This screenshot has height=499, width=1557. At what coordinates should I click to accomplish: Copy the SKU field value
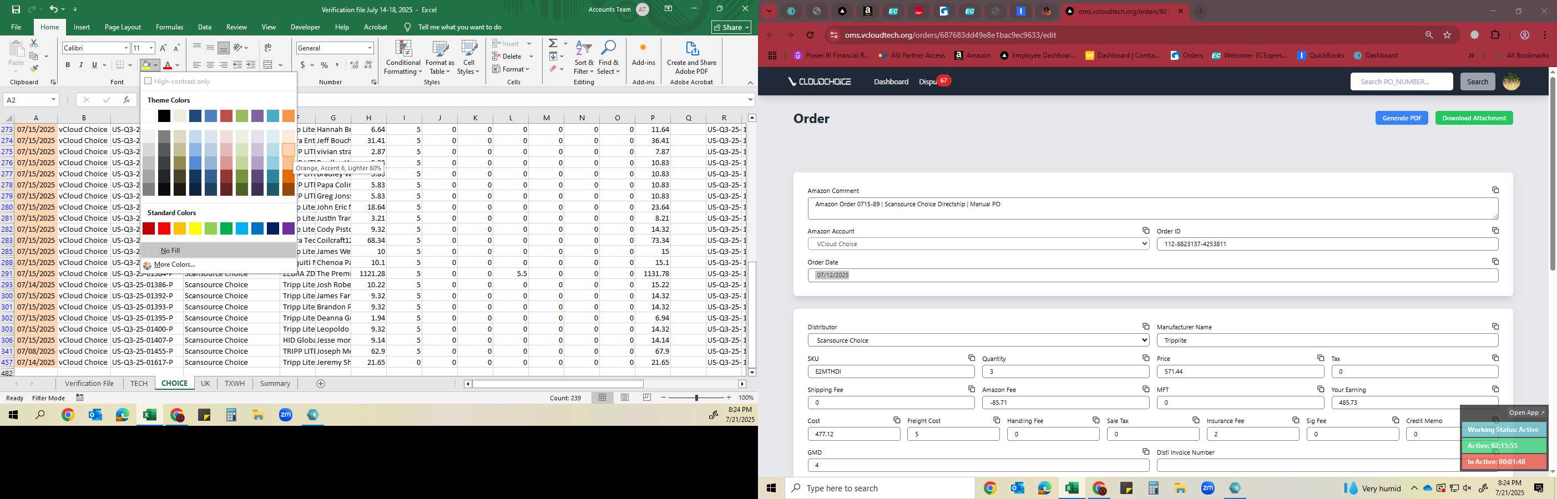click(x=971, y=358)
